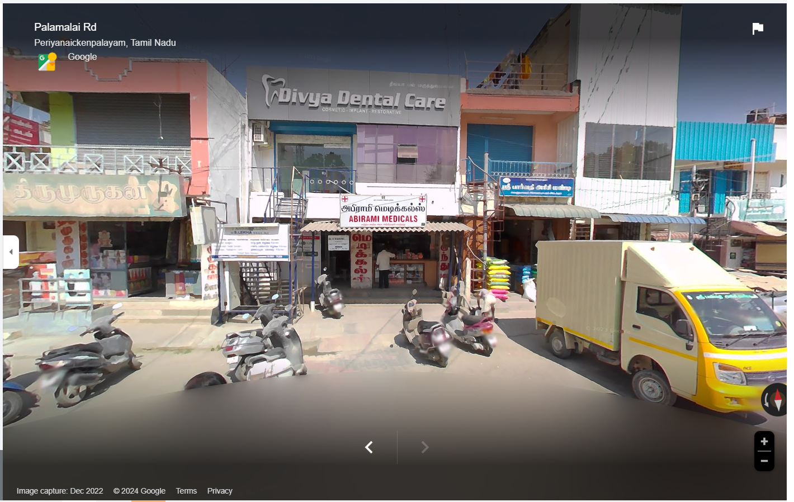The height and width of the screenshot is (502, 794).
Task: Click the © 2024 Google copyright text
Action: 139,491
